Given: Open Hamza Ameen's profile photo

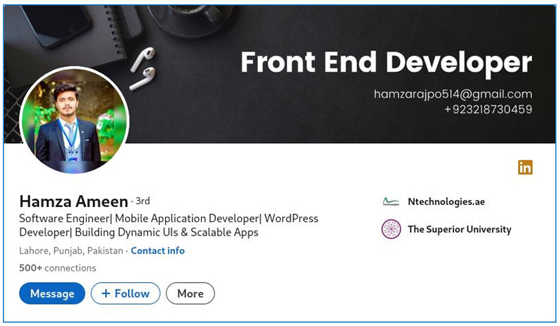Looking at the screenshot, I should (x=75, y=122).
